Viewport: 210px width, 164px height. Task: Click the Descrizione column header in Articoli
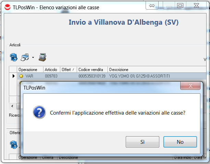click(119, 70)
